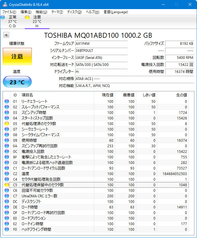Select the raw value 184684052503 in 温度 row
197x238 pixels.
175,174
